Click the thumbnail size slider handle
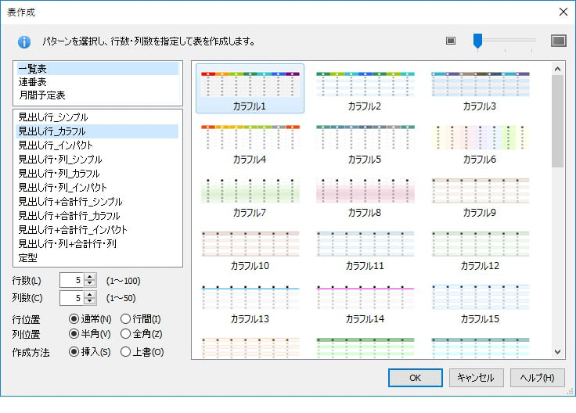The height and width of the screenshot is (413, 576). pos(477,41)
